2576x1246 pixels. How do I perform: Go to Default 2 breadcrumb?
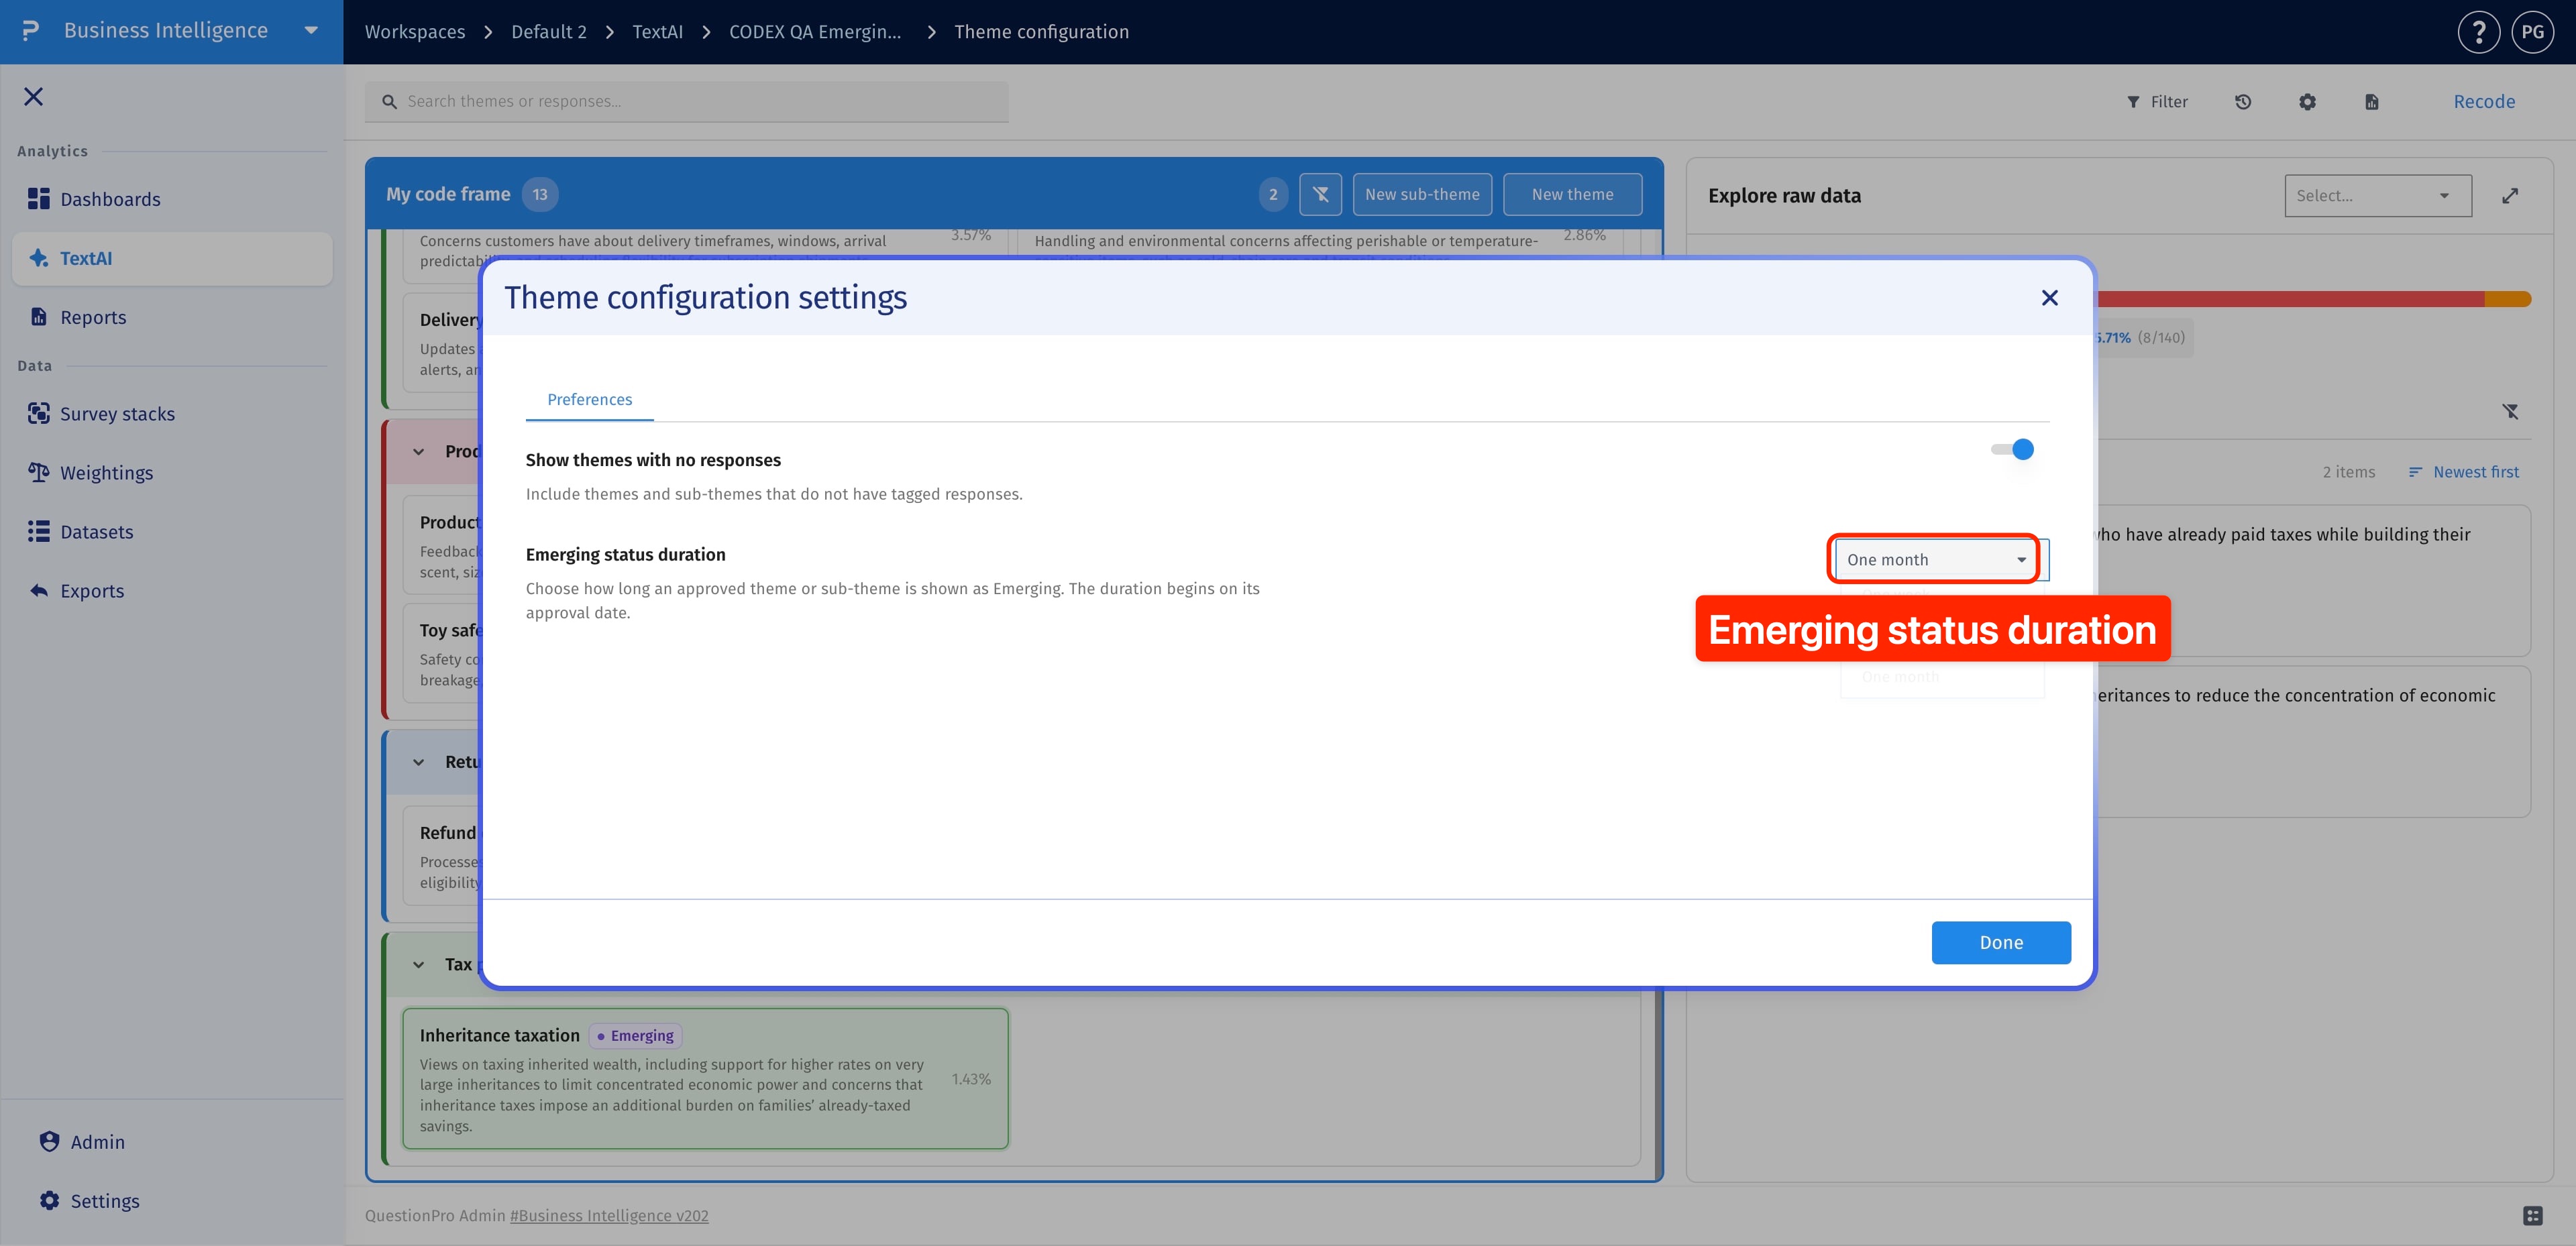pyautogui.click(x=549, y=32)
